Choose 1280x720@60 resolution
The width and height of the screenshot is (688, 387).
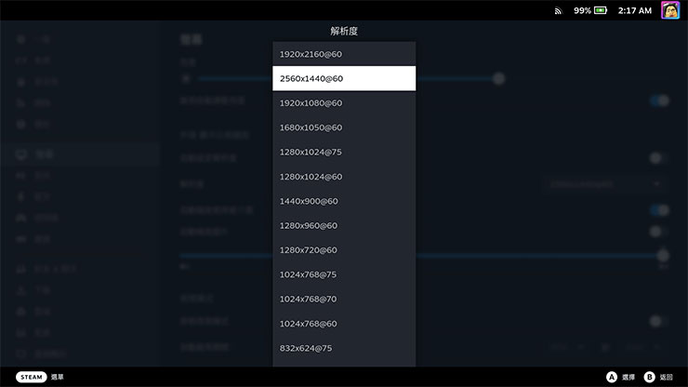click(344, 250)
